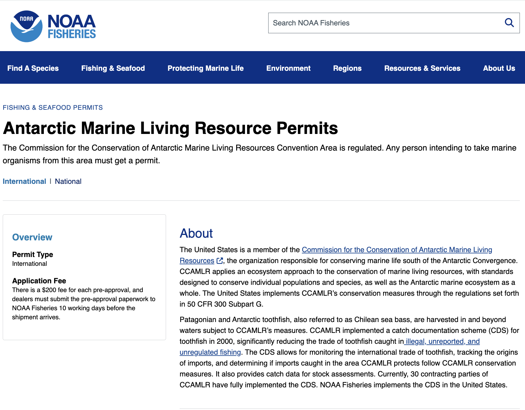Click the Antarctic Marine Living Resource Permits title

170,128
